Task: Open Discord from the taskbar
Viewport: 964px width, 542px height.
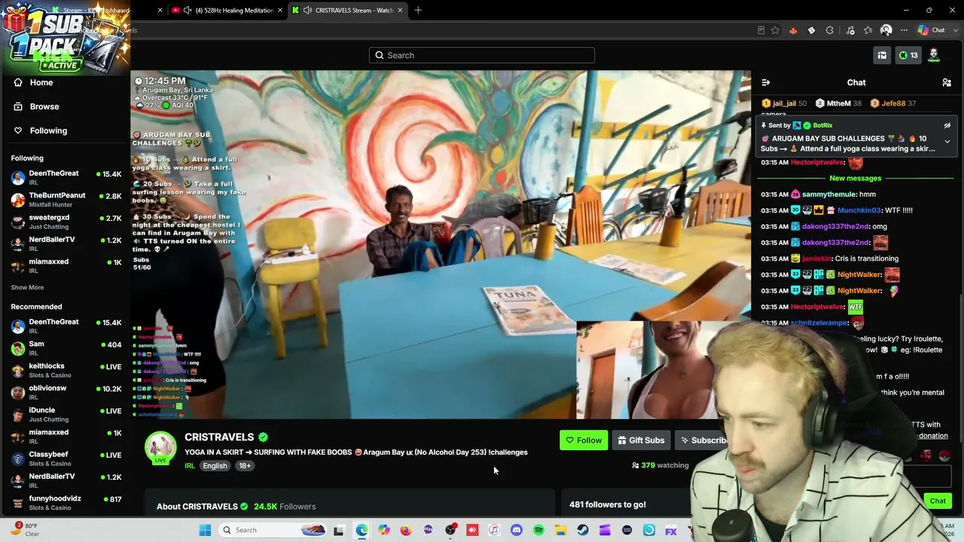Action: [517, 530]
